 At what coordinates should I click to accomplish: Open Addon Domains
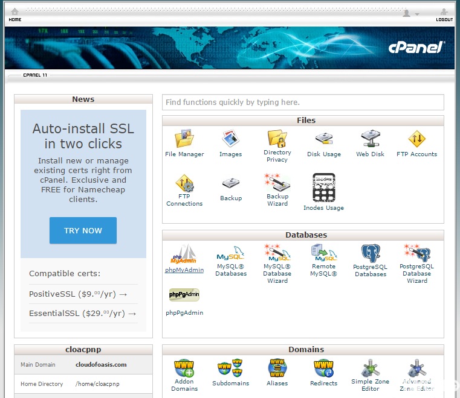pyautogui.click(x=184, y=375)
